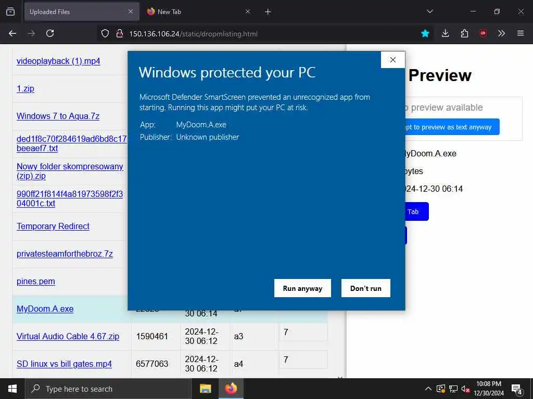Switch to the New Tab tab
This screenshot has width=533, height=399.
point(199,11)
